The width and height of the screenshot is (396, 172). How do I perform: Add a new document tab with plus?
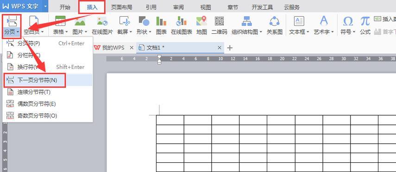(230, 48)
